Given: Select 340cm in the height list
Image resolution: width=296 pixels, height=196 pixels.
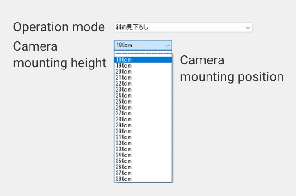Looking at the screenshot, I should 143,156.
